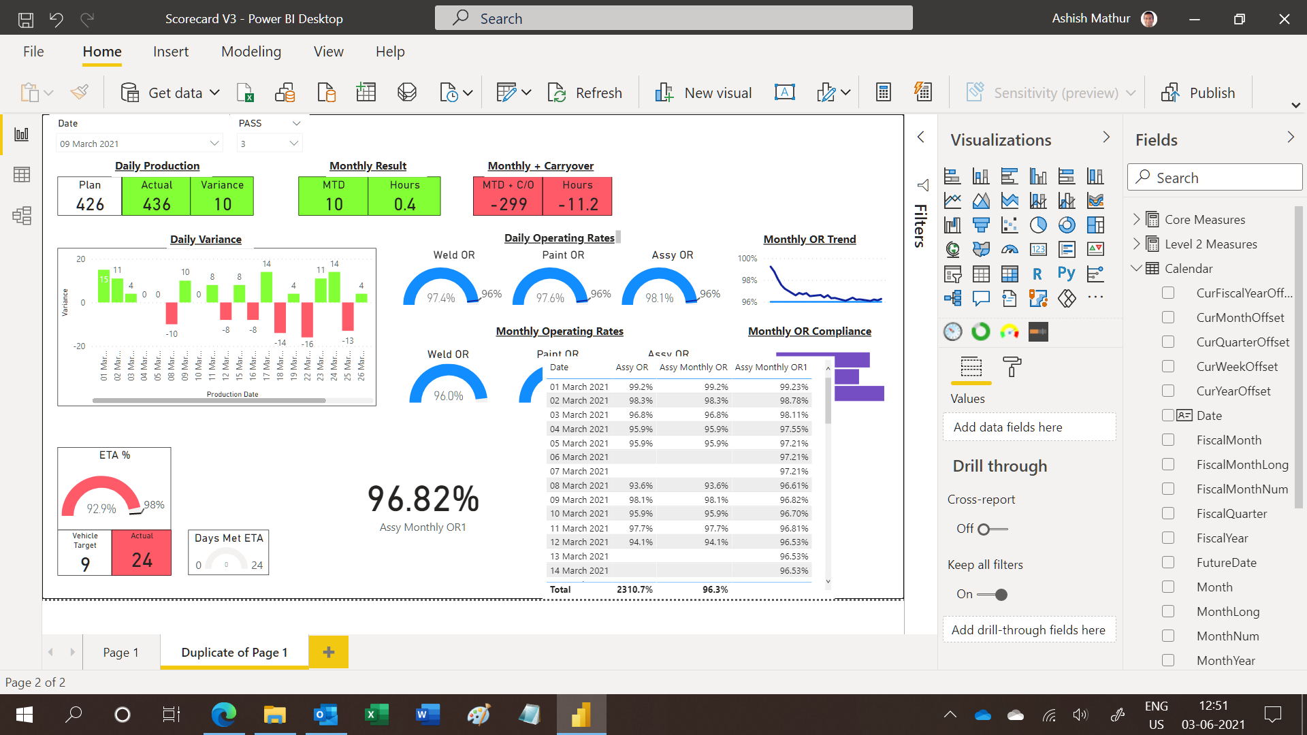Viewport: 1307px width, 735px height.
Task: Click the New measure calculator icon
Action: click(x=884, y=93)
